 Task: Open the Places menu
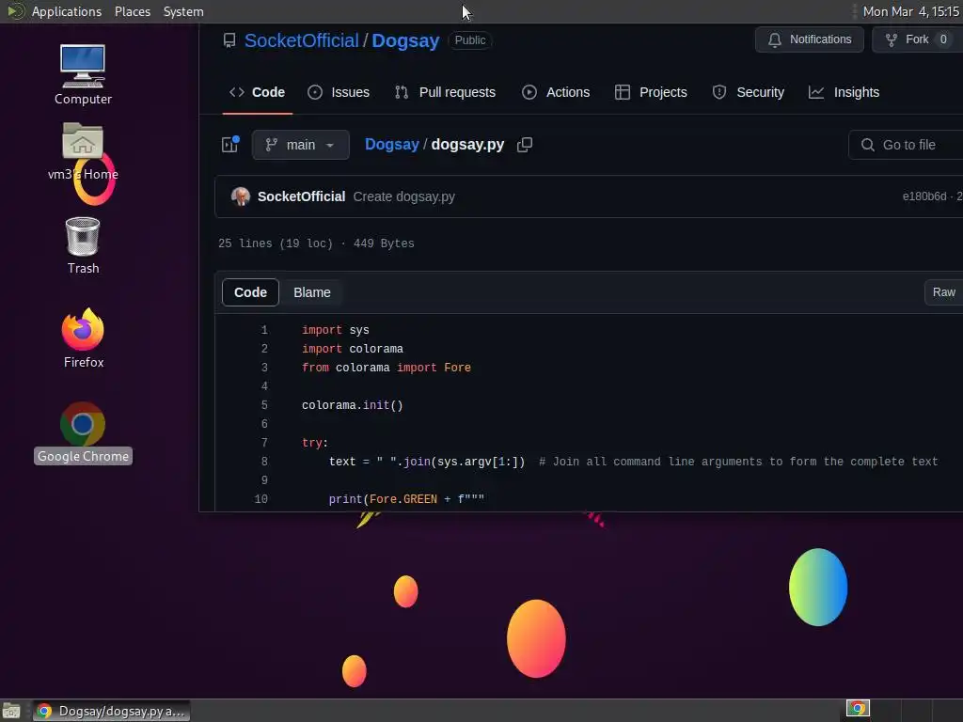pyautogui.click(x=133, y=11)
